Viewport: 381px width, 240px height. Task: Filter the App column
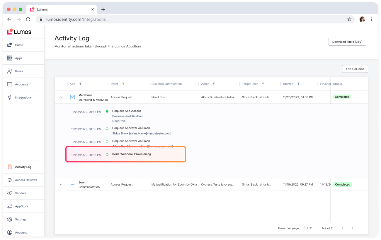tap(80, 84)
